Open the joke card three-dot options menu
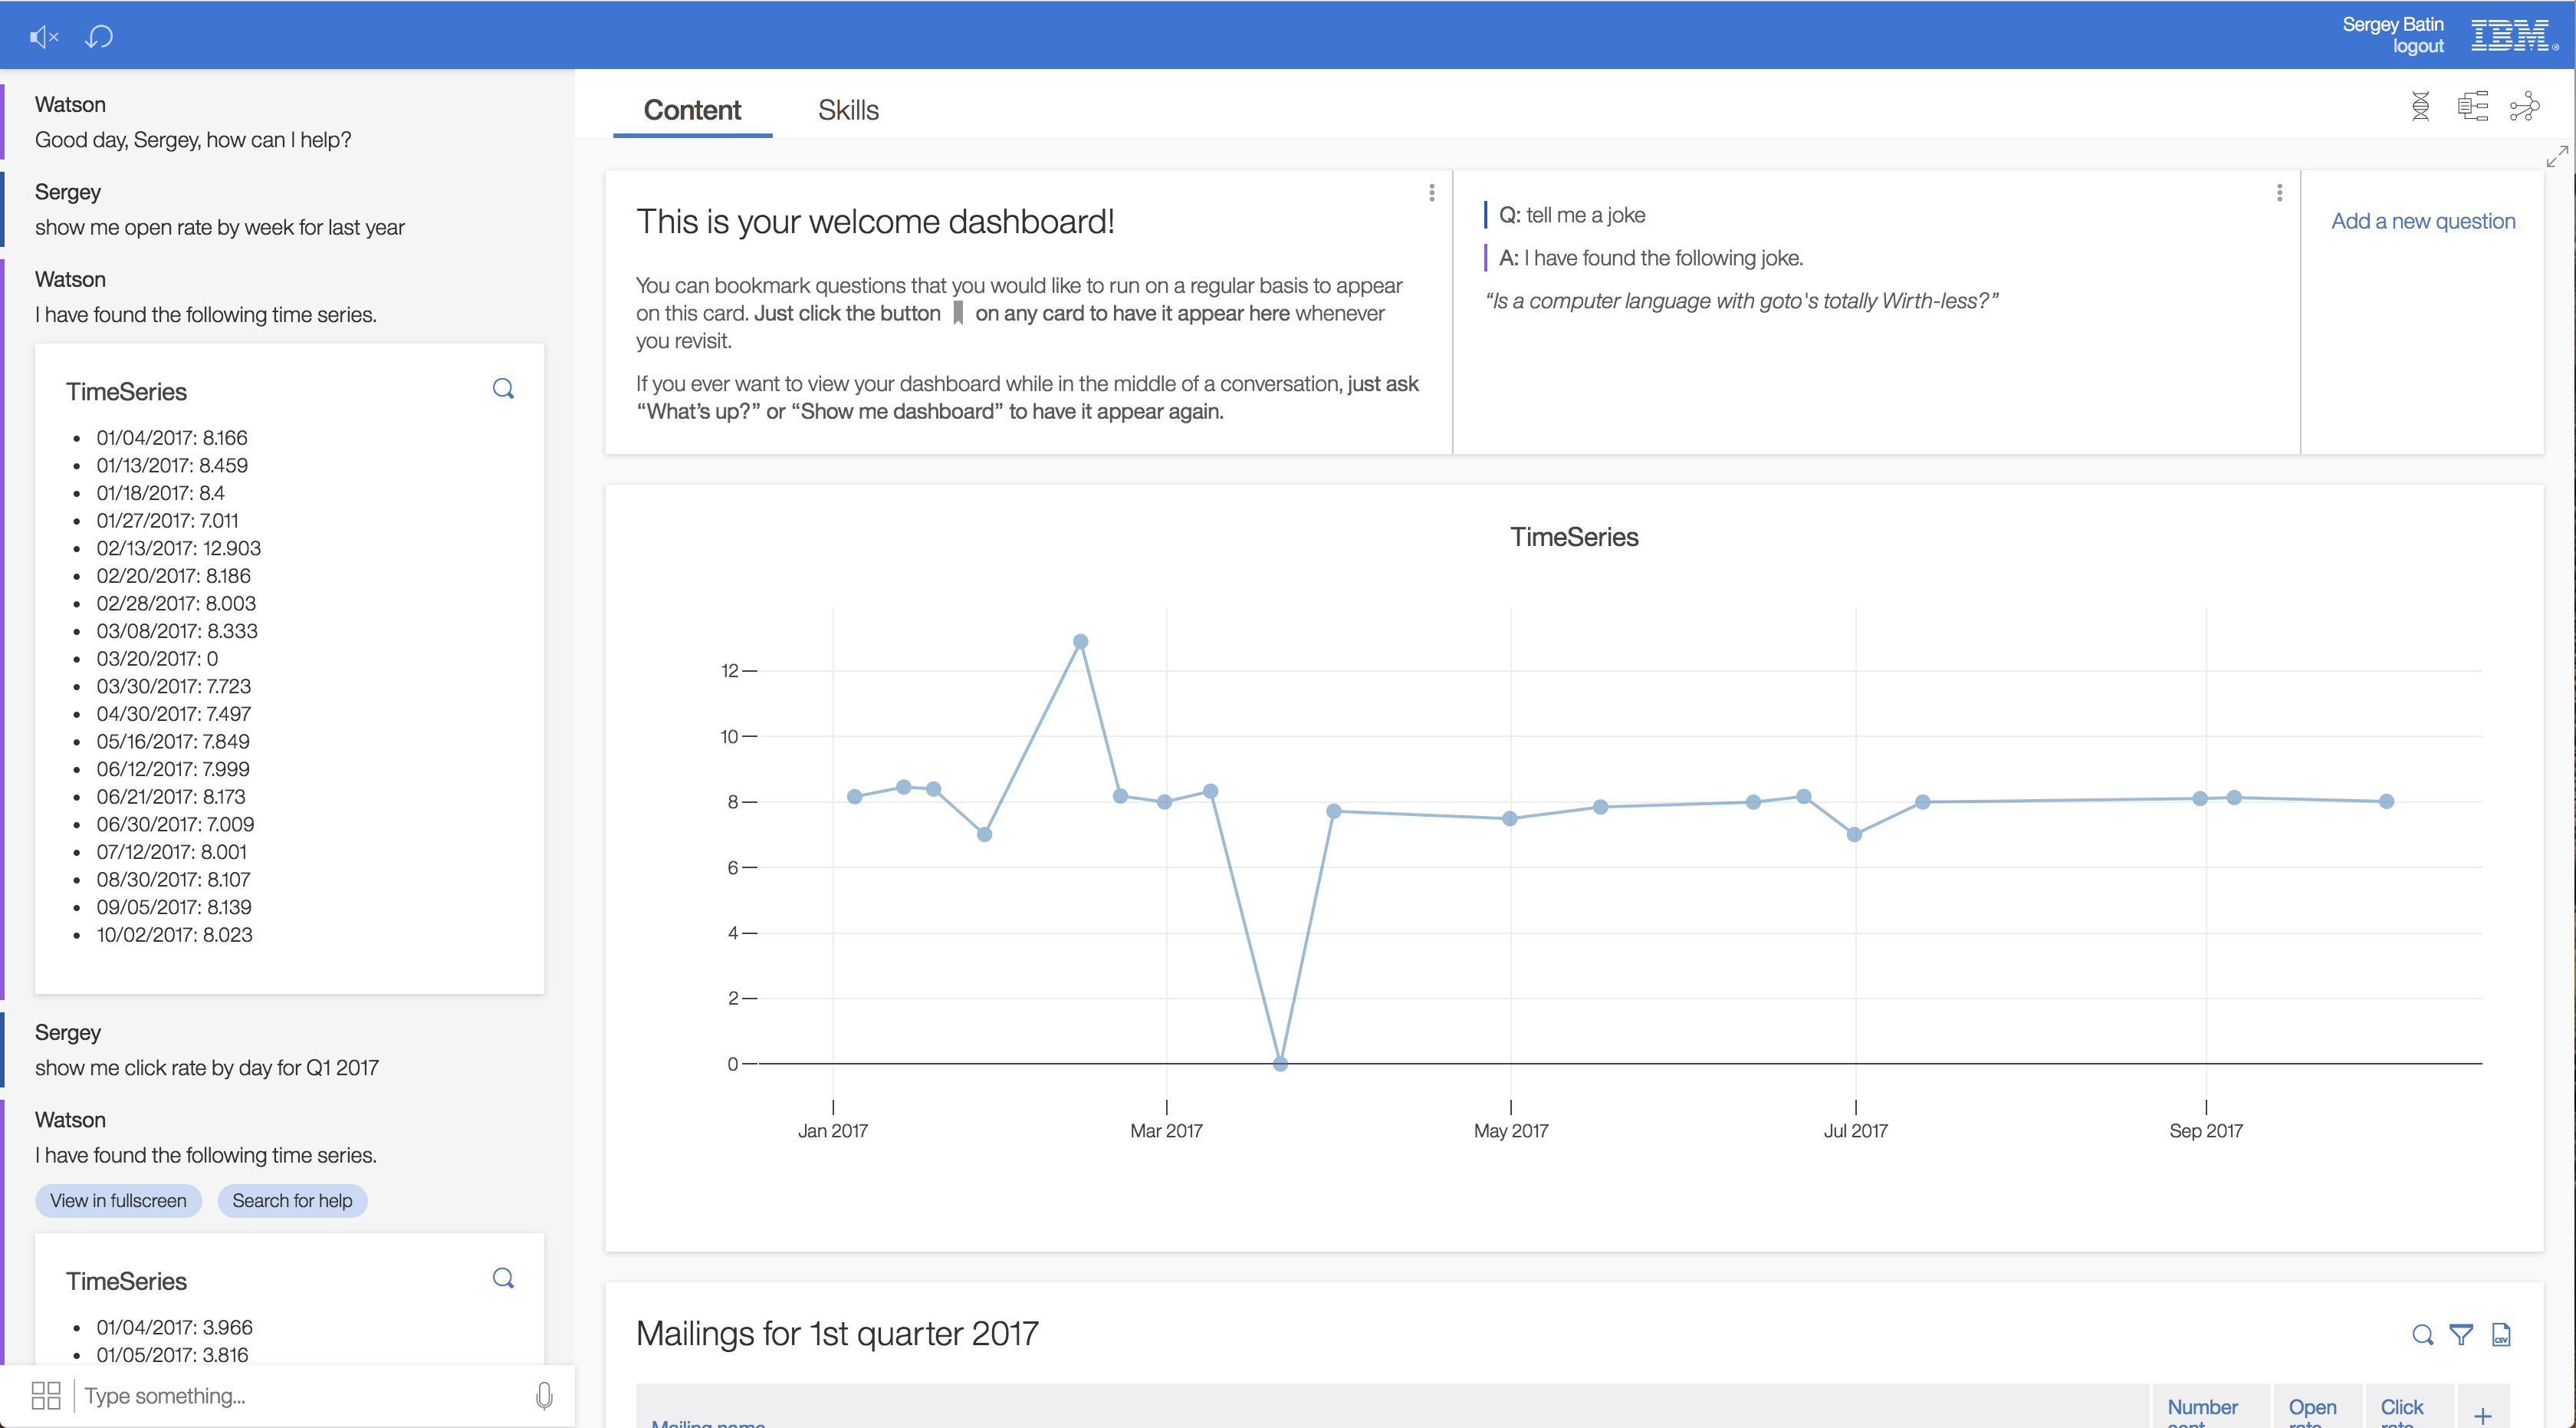Image resolution: width=2576 pixels, height=1428 pixels. point(2279,193)
